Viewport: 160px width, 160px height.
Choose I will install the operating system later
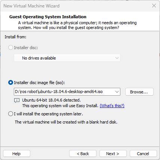pyautogui.click(x=10, y=114)
